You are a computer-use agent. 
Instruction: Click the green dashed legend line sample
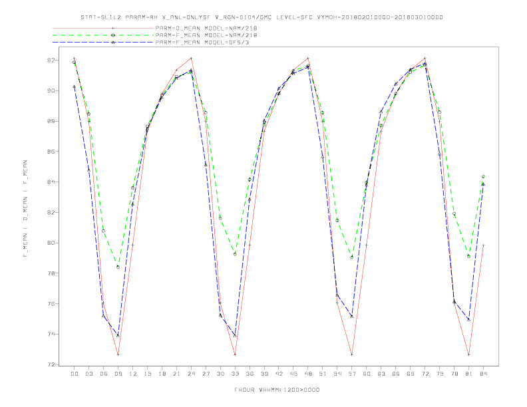tap(103, 35)
